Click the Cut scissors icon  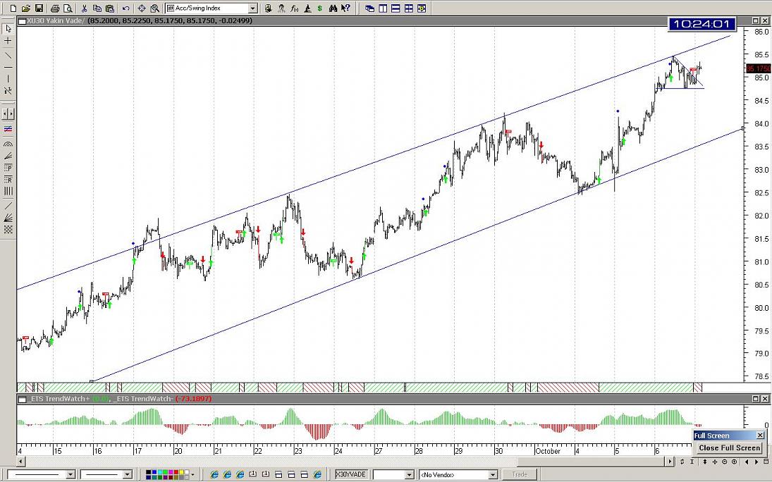pos(84,8)
